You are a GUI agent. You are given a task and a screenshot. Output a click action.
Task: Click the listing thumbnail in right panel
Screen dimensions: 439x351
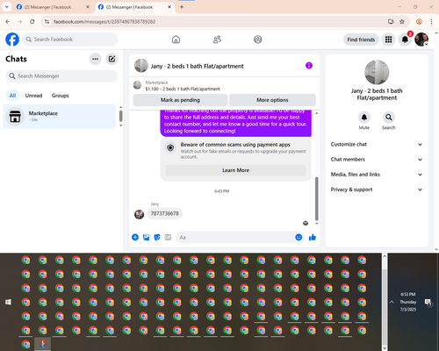pos(377,72)
